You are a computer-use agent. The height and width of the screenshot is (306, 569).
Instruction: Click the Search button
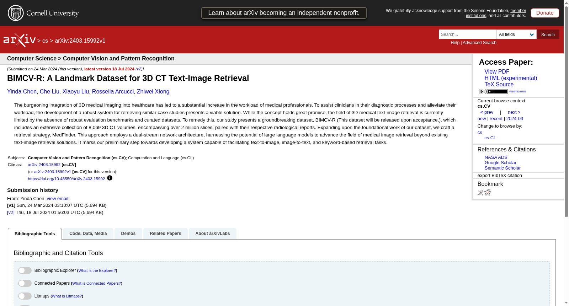click(x=548, y=34)
